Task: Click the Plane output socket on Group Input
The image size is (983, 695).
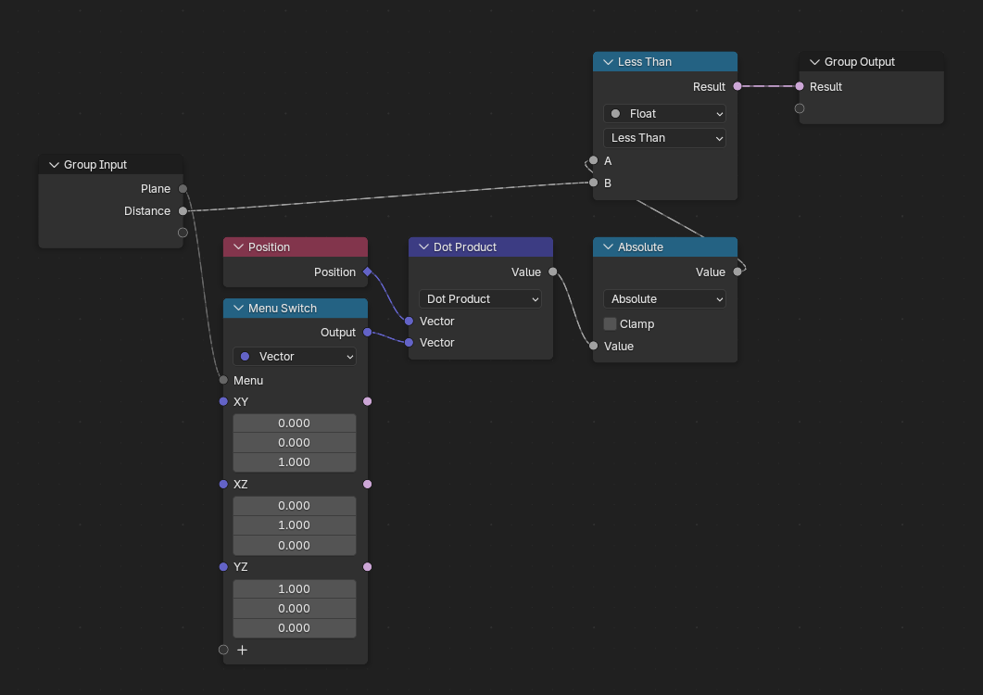Action: point(183,189)
